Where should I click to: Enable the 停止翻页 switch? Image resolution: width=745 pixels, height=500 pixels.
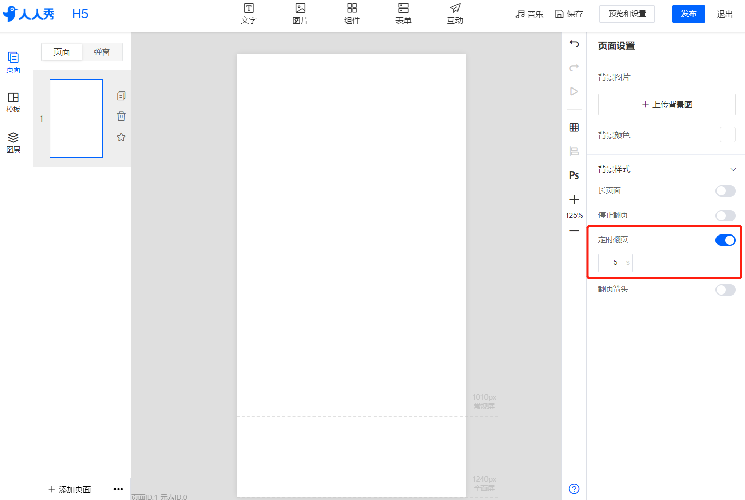(725, 216)
